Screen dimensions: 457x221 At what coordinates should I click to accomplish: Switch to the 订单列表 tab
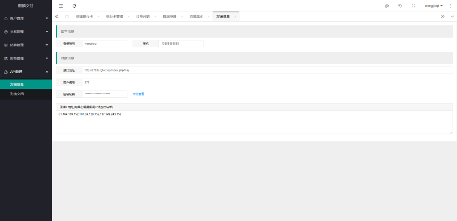tap(143, 17)
